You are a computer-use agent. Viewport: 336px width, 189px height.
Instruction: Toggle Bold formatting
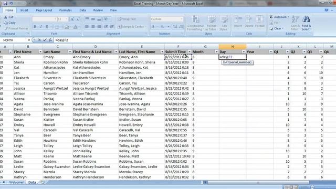click(x=35, y=27)
